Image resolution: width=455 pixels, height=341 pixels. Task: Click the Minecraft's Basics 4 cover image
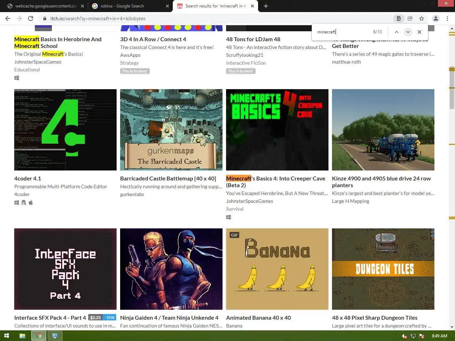(x=277, y=130)
